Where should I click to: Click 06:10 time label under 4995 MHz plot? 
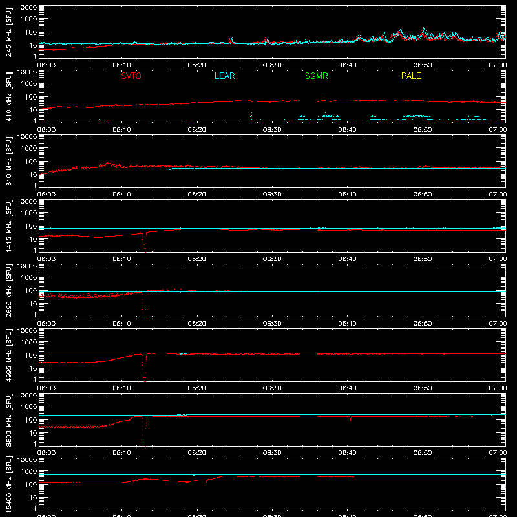[121, 388]
